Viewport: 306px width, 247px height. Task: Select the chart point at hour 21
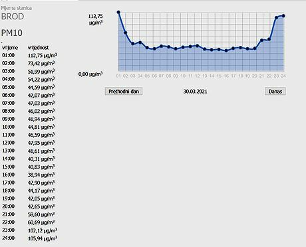coord(262,41)
